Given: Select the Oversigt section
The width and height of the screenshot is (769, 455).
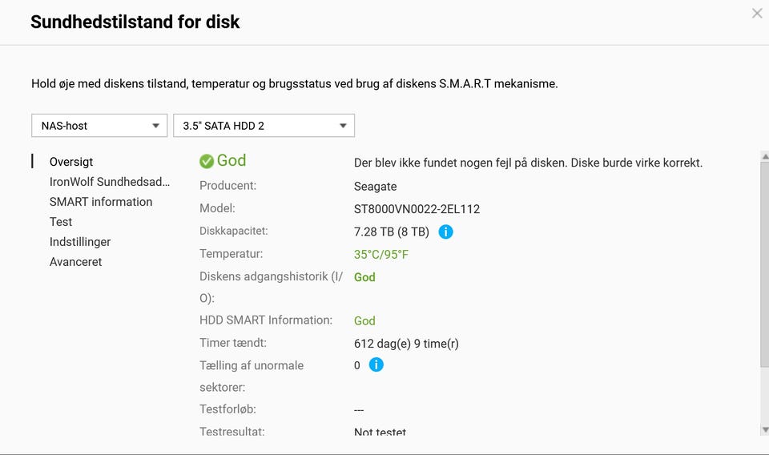Looking at the screenshot, I should [x=71, y=162].
